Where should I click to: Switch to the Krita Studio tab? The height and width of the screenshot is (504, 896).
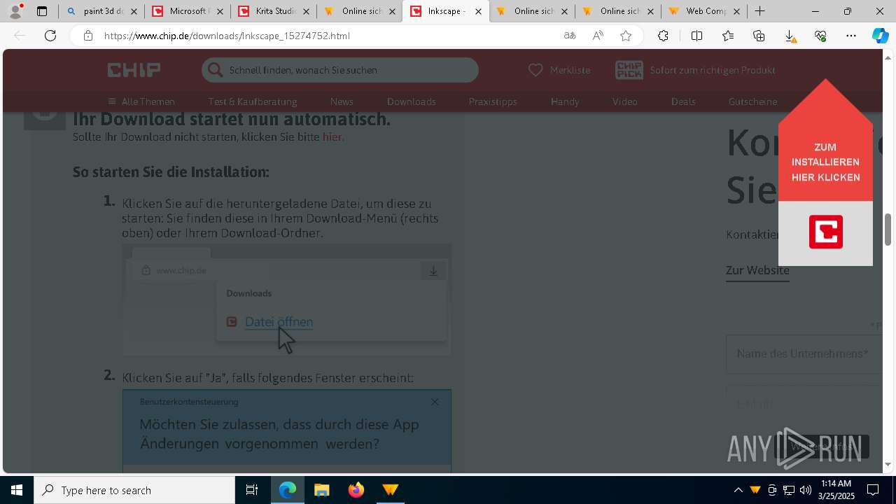click(274, 11)
